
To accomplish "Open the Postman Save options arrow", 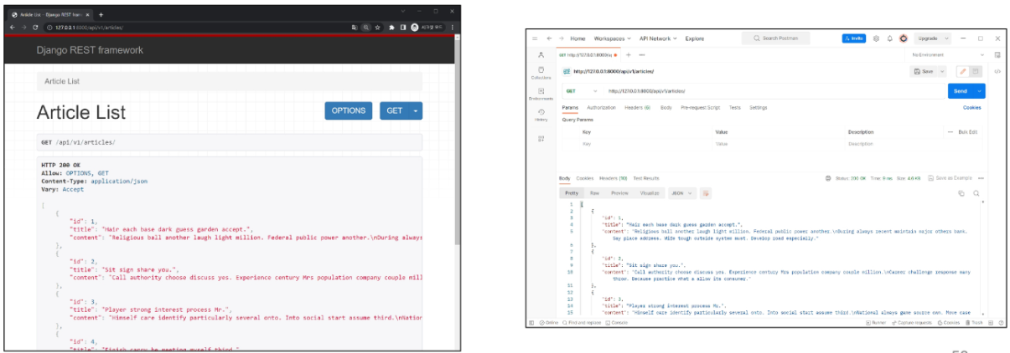I will 942,71.
